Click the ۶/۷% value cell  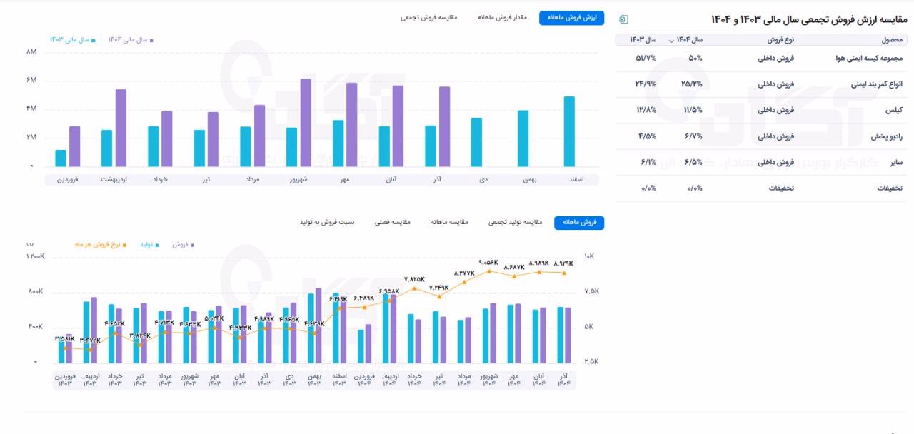click(x=693, y=136)
